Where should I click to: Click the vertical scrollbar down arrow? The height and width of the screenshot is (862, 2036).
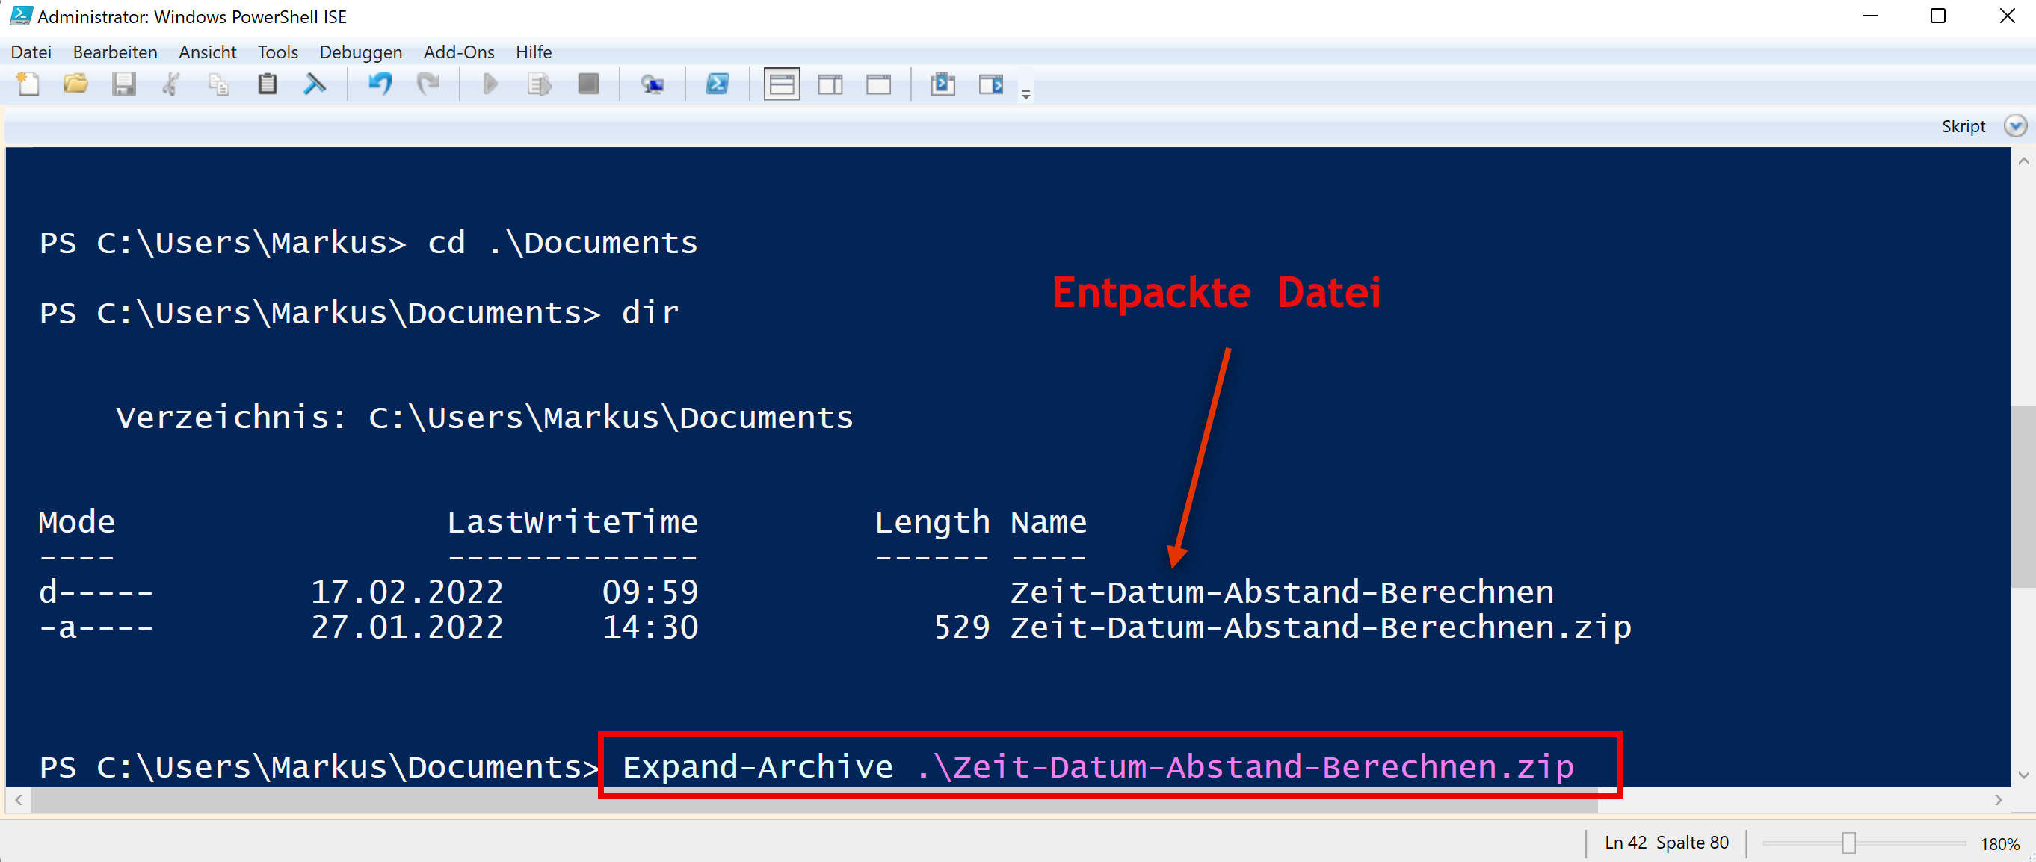click(x=2023, y=775)
